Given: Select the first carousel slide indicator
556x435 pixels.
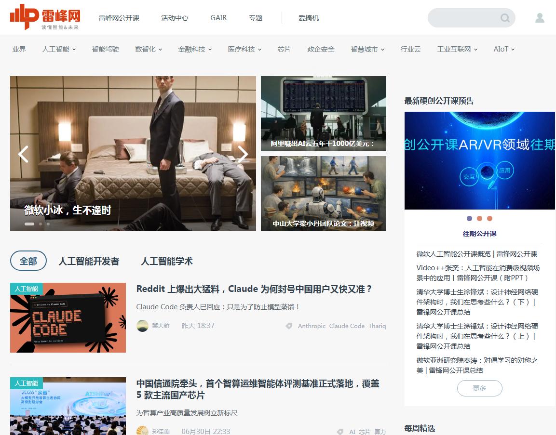Looking at the screenshot, I should click(29, 224).
